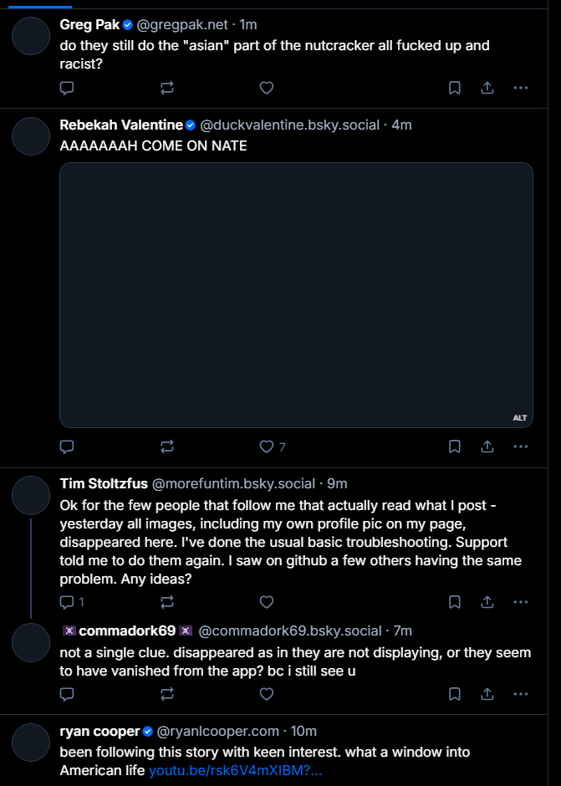Reply to Greg Pak's nutcracker post
This screenshot has width=561, height=786.
(x=68, y=88)
